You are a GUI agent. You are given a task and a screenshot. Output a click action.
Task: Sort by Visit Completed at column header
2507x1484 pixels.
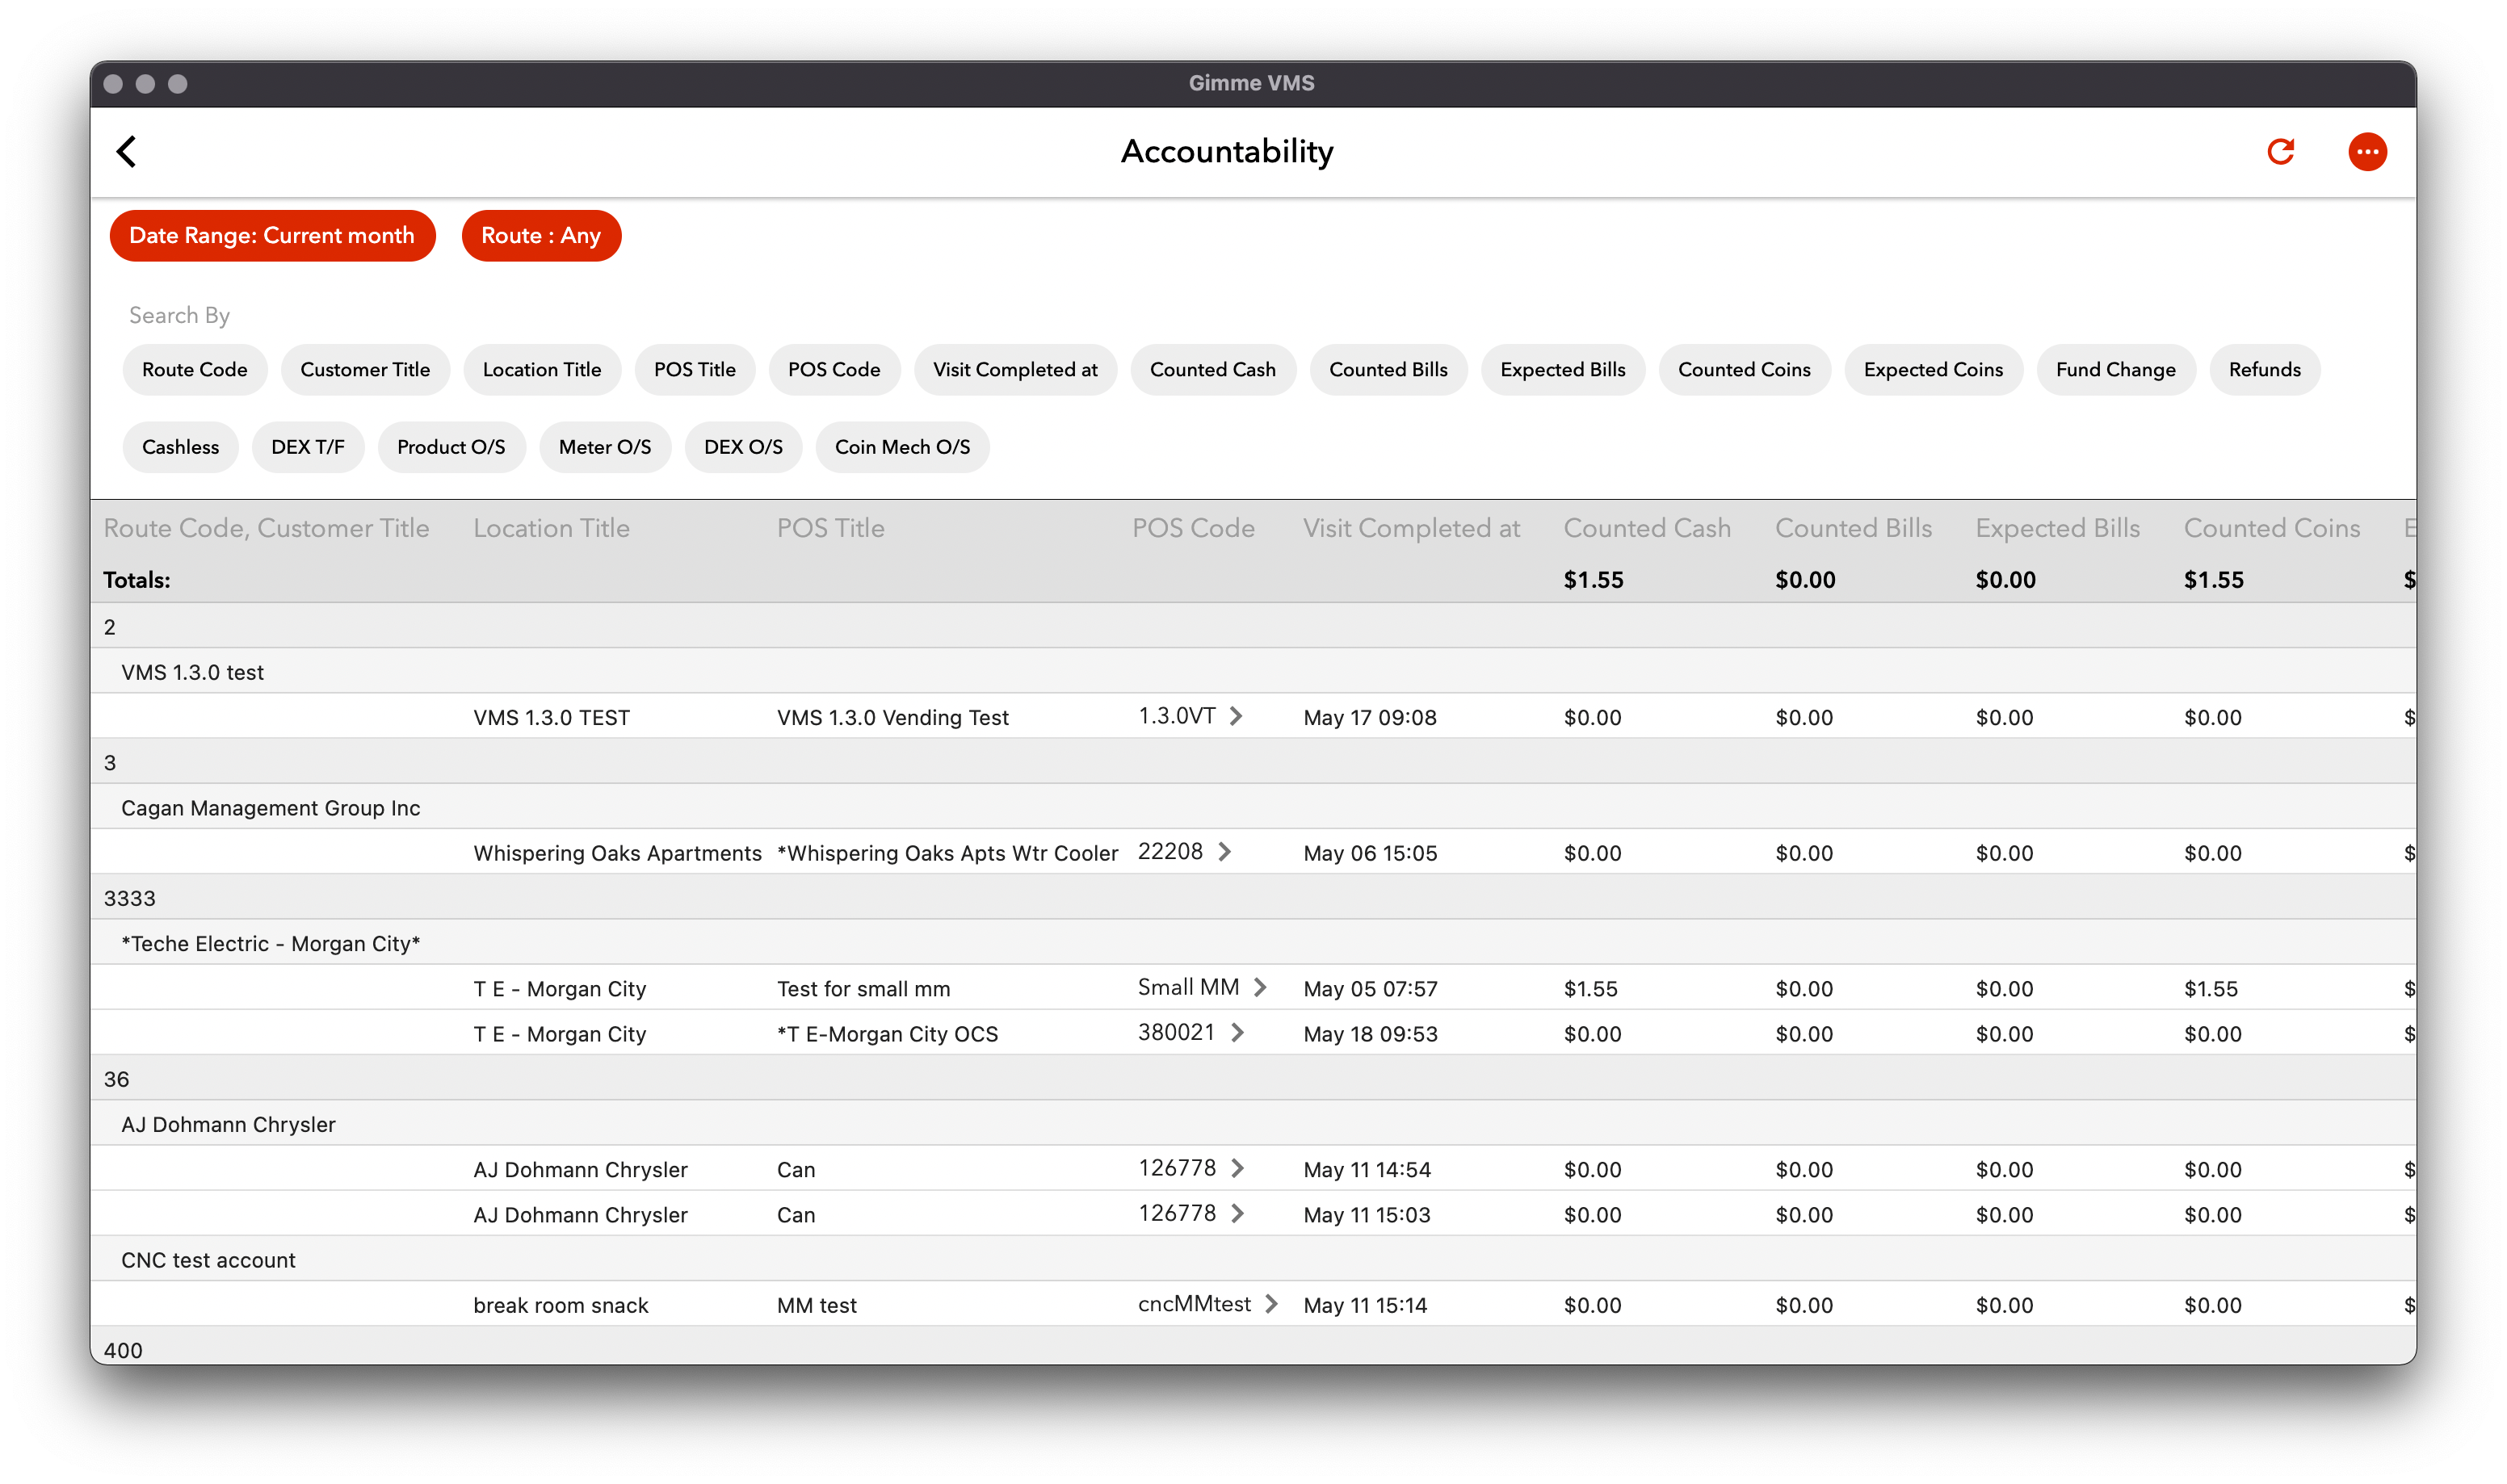click(x=1410, y=528)
